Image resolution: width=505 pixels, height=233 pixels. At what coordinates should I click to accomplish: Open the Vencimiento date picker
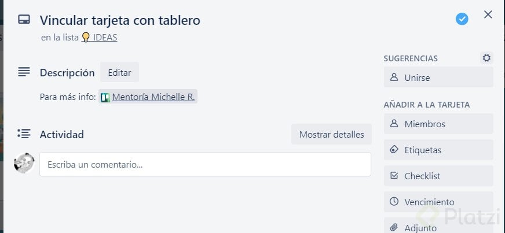[x=438, y=202]
